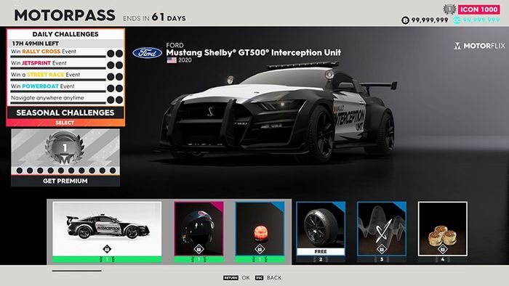Click the Win a Street Race Event challenge
This screenshot has height=286, width=509.
67,76
